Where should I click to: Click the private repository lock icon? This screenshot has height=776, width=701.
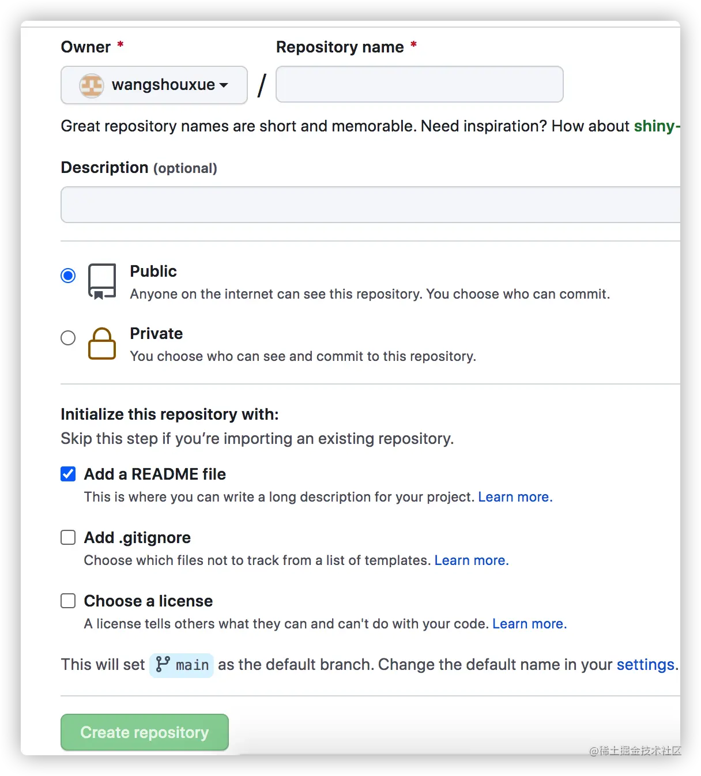[102, 344]
